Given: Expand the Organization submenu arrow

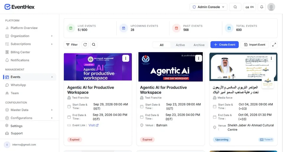Looking at the screenshot, I should [x=52, y=36].
